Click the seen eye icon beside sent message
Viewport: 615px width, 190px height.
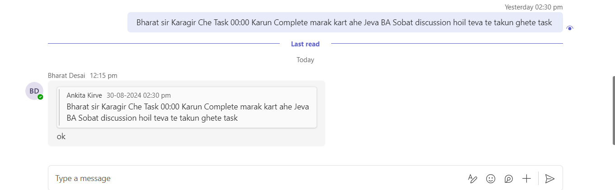[x=570, y=28]
